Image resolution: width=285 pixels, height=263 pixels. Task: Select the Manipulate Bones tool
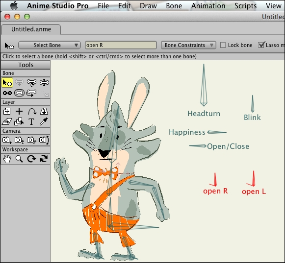31,93
